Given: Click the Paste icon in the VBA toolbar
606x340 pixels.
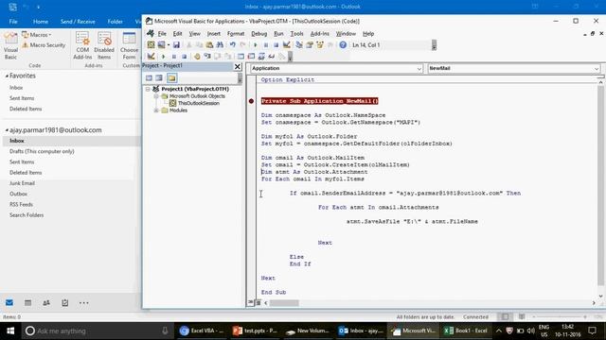Looking at the screenshot, I should coord(209,45).
